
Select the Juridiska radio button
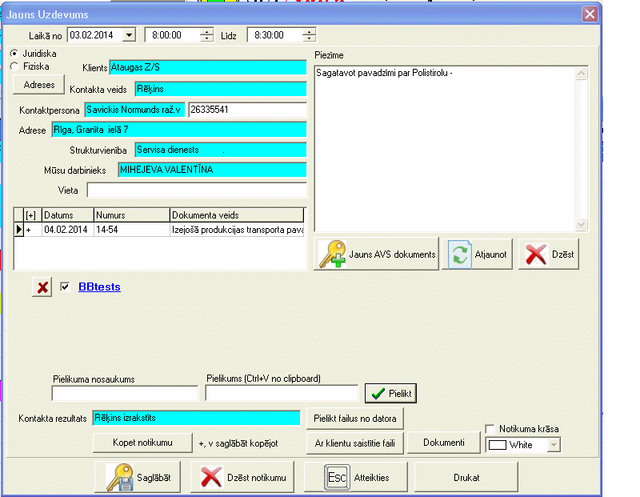[14, 54]
